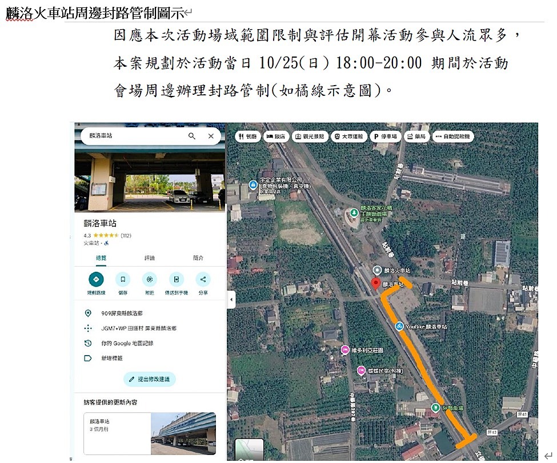Click the 麟洛火車站周邊封路管制圖示 document heading
Image resolution: width=557 pixels, height=463 pixels.
(95, 13)
